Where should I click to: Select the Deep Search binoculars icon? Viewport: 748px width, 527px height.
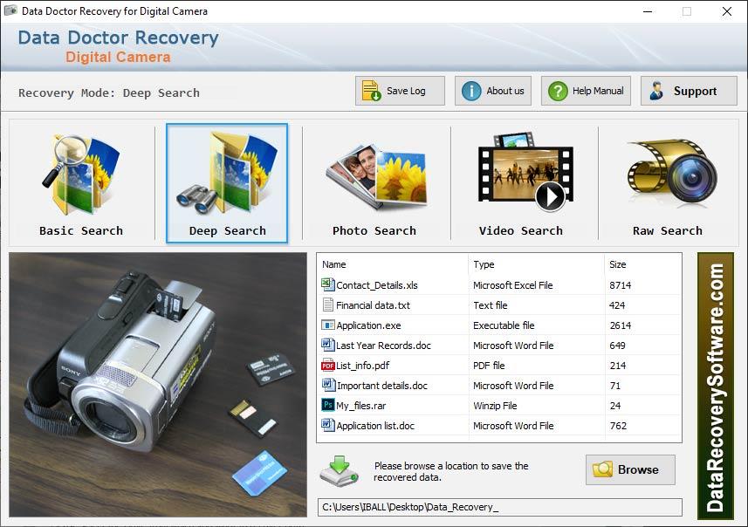click(x=227, y=173)
